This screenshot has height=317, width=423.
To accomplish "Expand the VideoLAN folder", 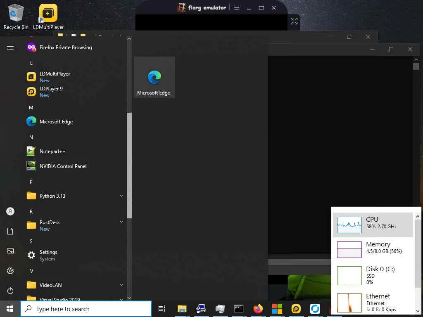I will click(75, 285).
